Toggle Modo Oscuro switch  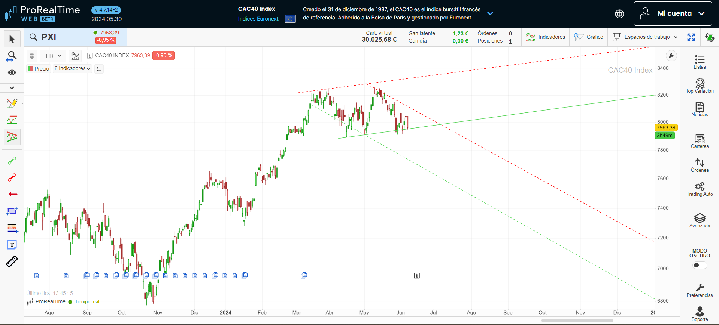[700, 265]
